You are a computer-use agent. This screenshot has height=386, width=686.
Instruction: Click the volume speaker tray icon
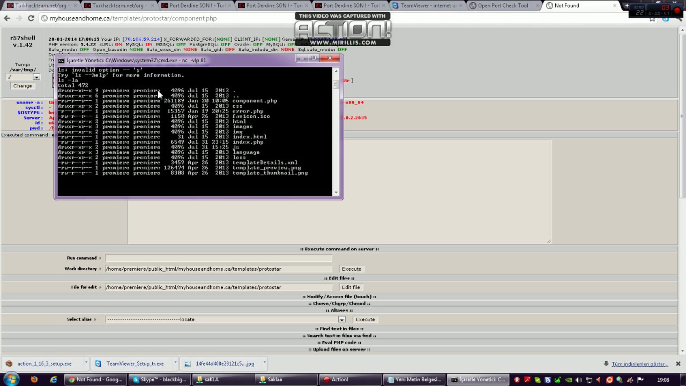pos(579,380)
